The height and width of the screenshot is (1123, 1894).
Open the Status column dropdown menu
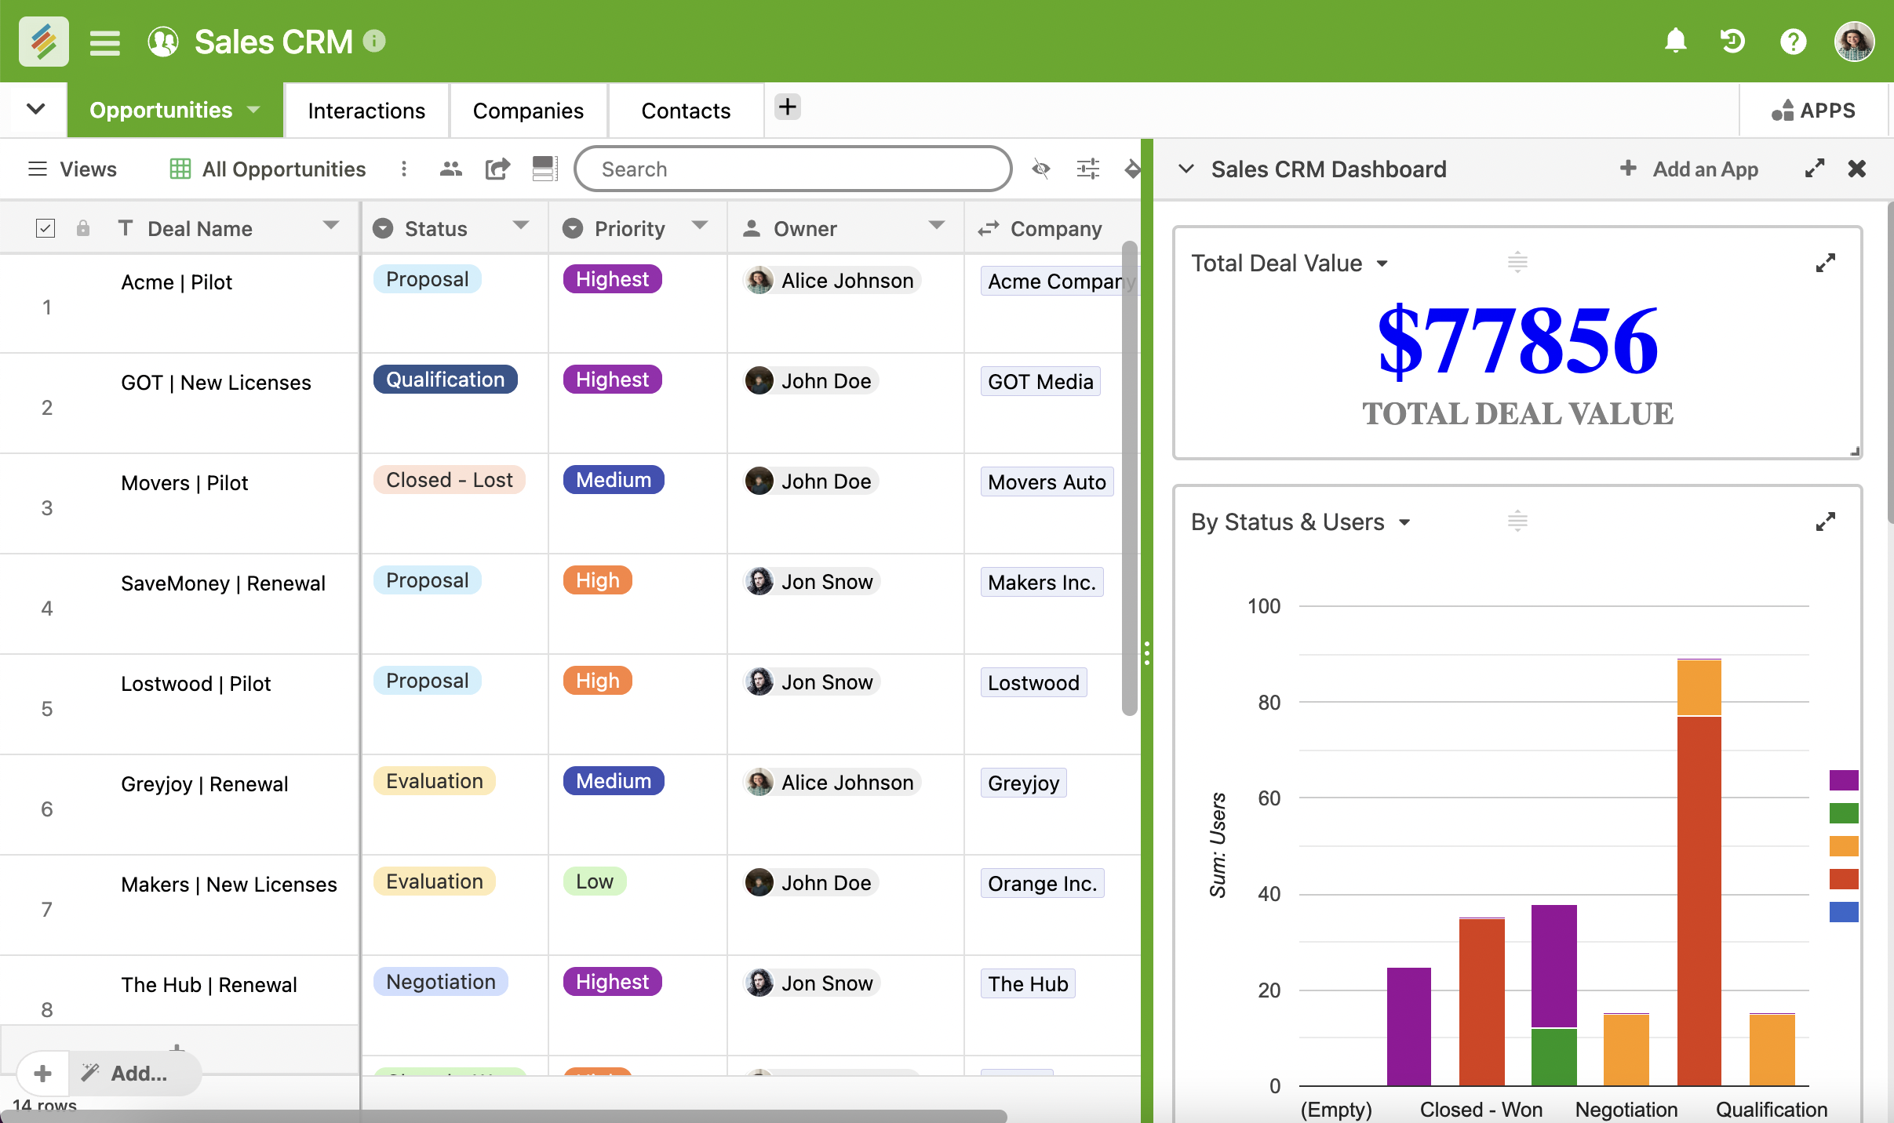tap(520, 227)
